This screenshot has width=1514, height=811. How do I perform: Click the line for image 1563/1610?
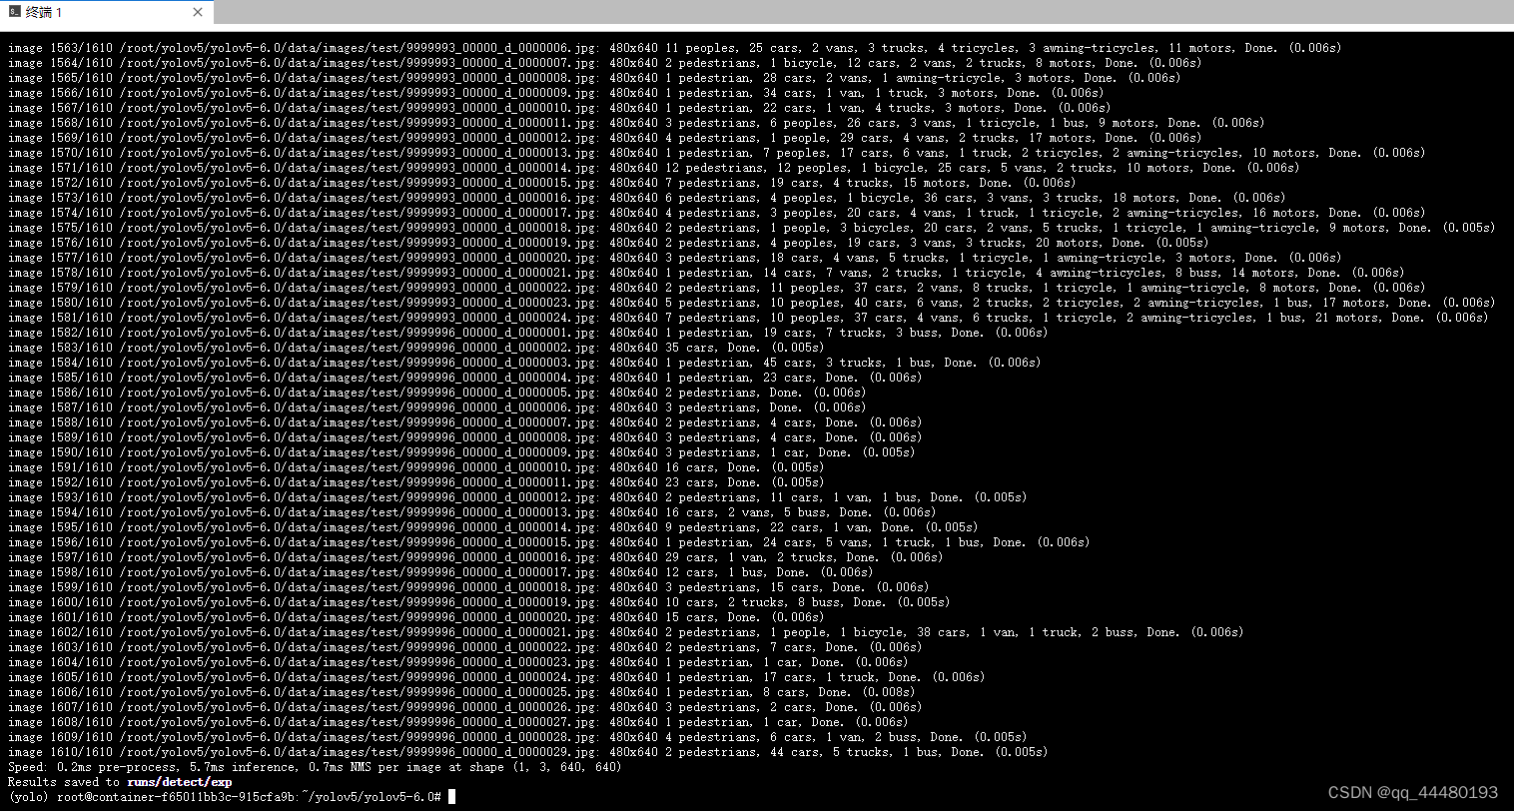tap(675, 47)
